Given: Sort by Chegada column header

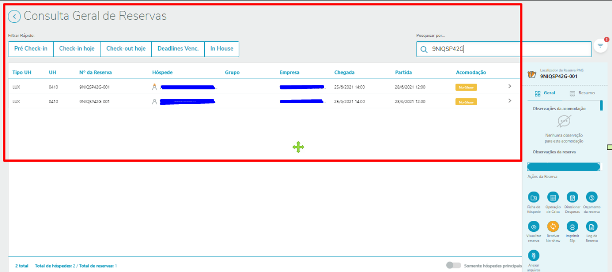Looking at the screenshot, I should point(344,72).
